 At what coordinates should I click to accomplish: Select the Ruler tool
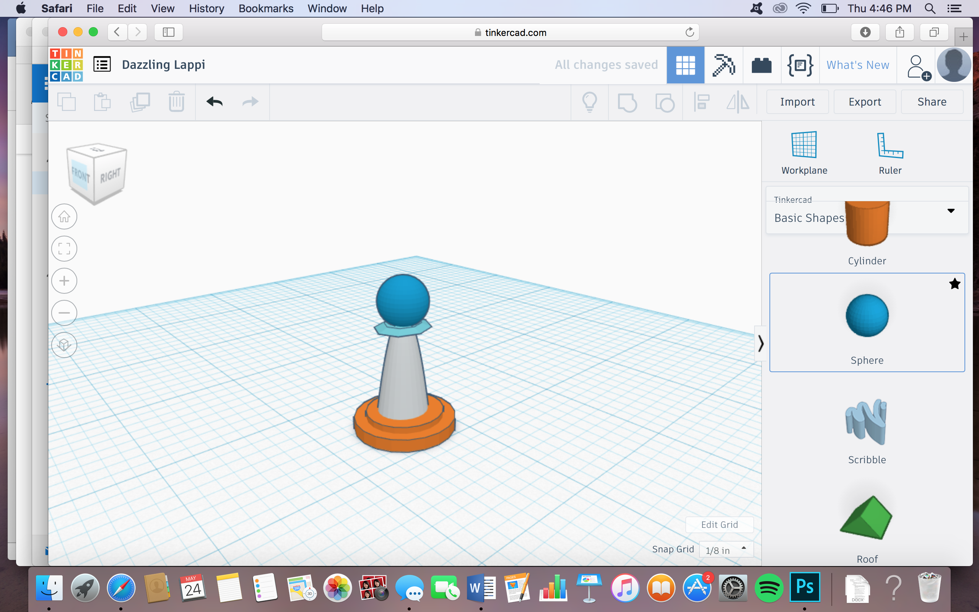pos(890,153)
